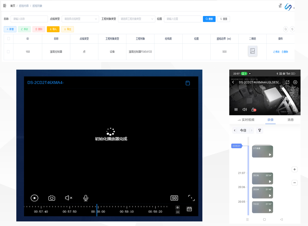
Task: Click the play button in video player
Action: pyautogui.click(x=34, y=198)
